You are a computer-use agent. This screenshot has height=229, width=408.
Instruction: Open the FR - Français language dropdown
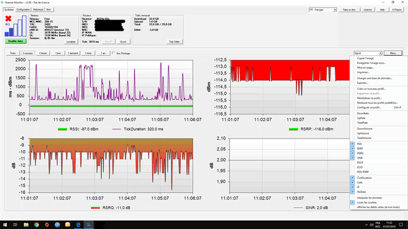click(x=323, y=10)
